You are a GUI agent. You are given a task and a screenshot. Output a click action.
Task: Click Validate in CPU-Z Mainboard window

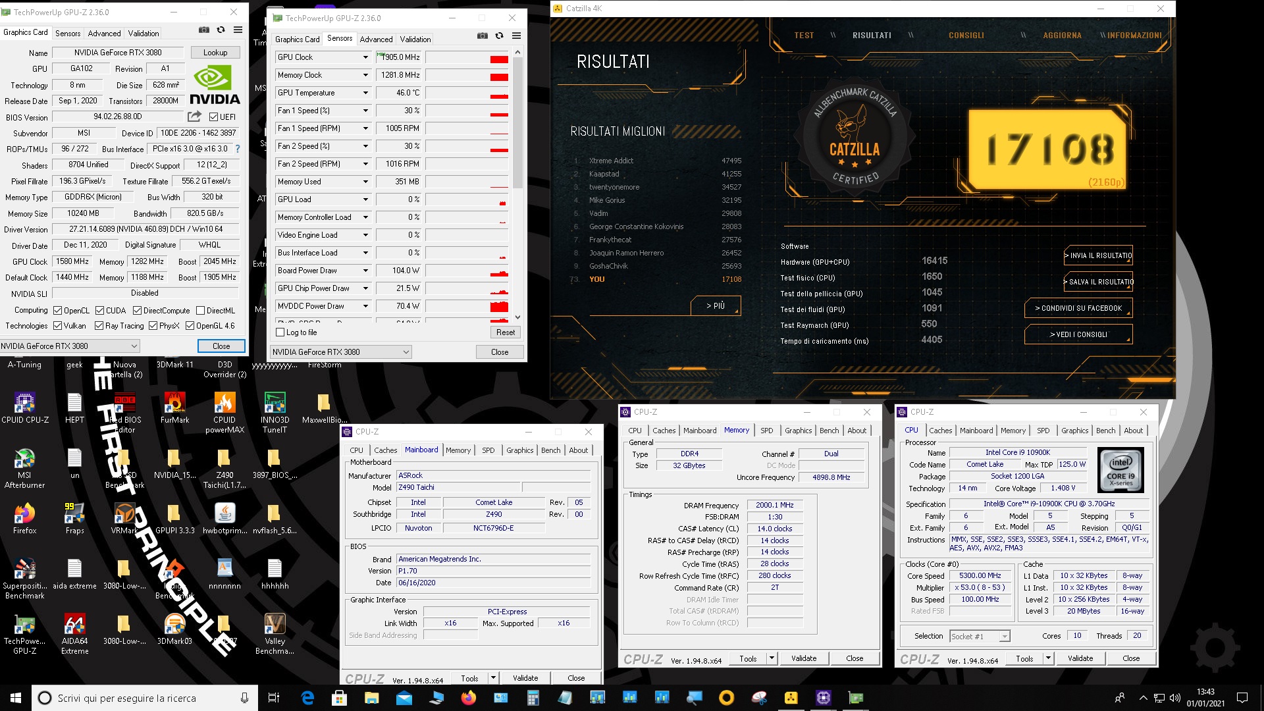[x=525, y=678]
